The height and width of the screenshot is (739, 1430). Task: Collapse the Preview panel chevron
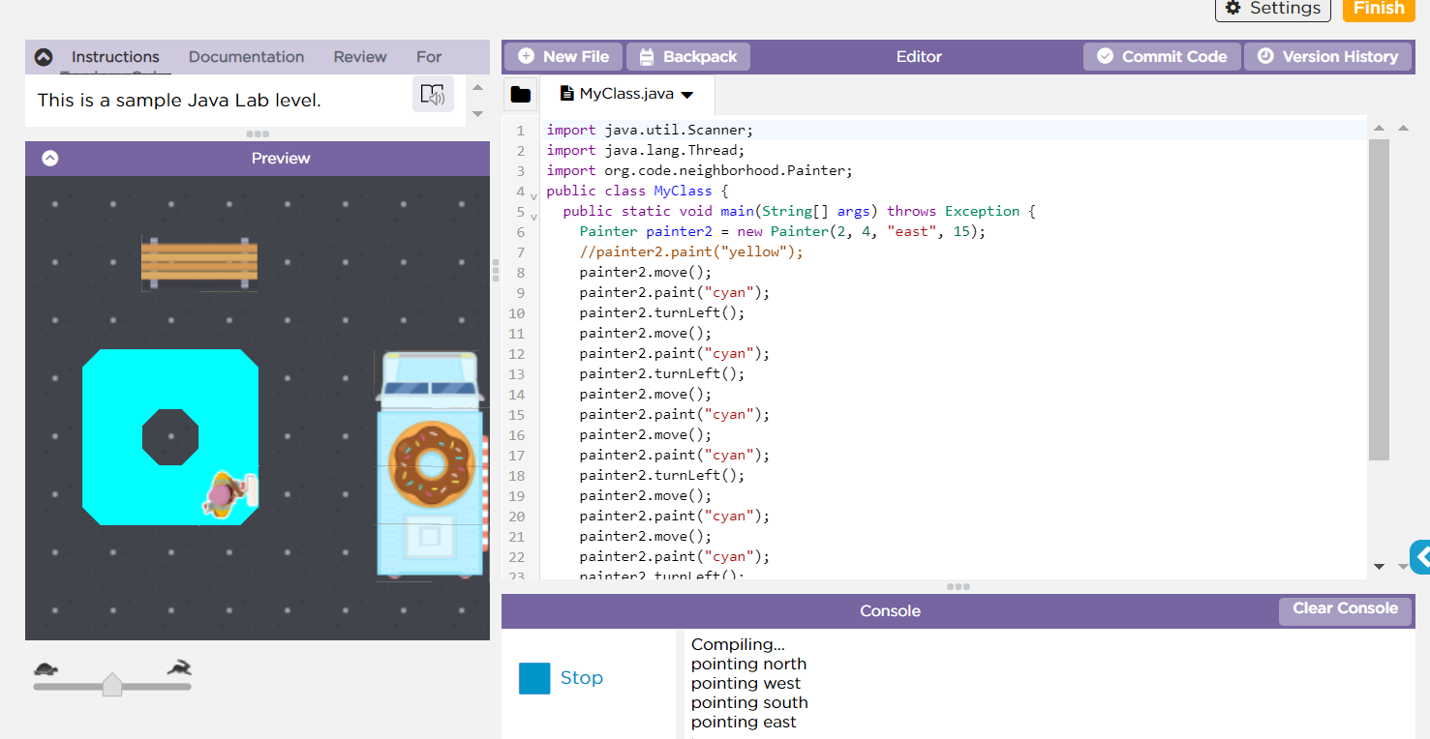[x=50, y=159]
